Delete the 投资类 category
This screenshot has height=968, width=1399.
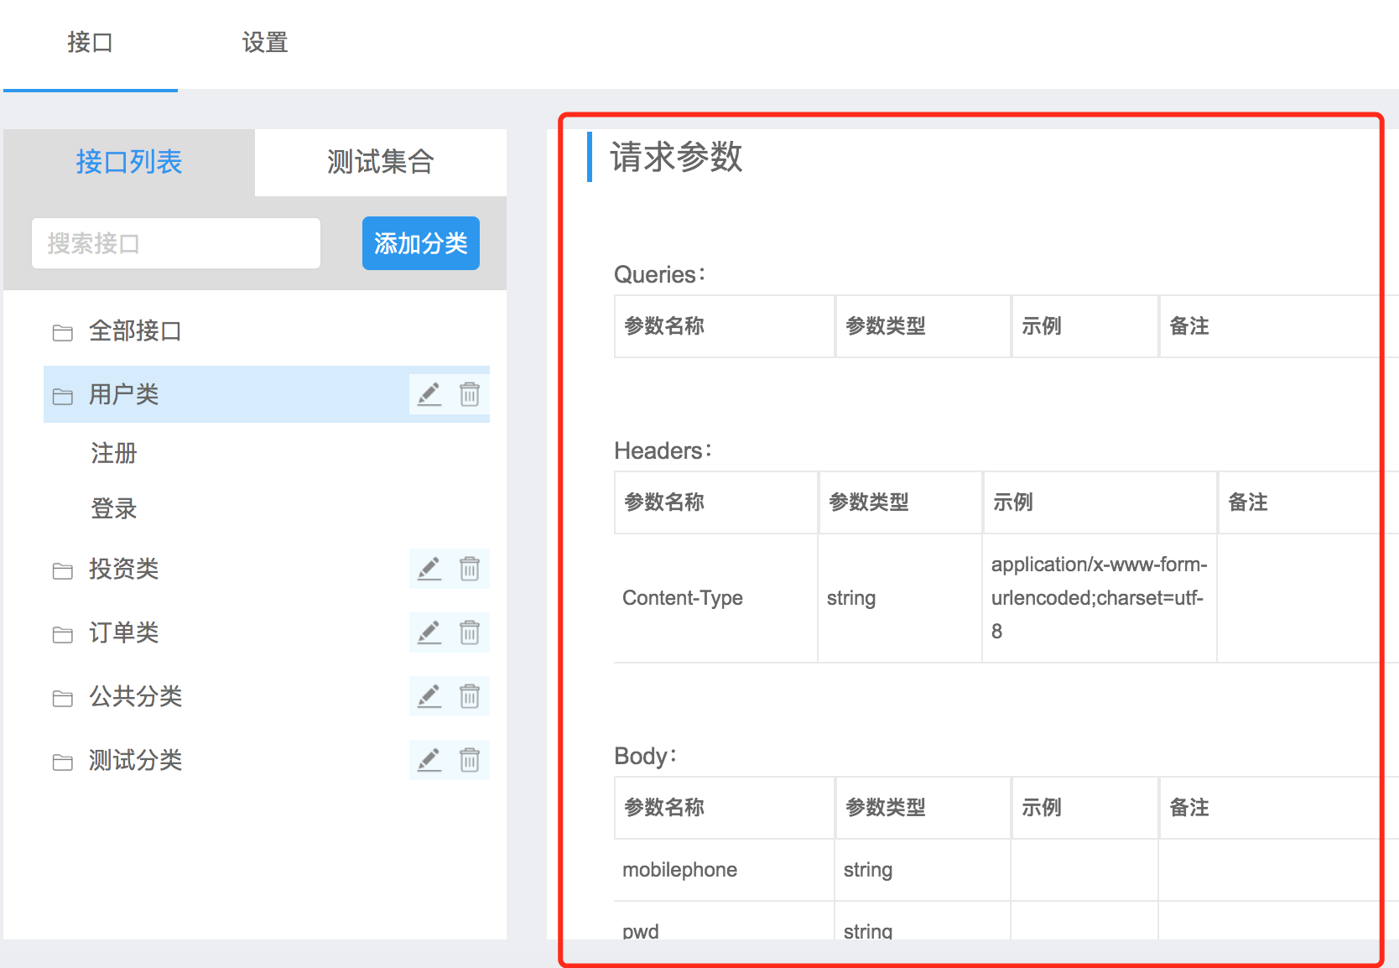coord(470,569)
